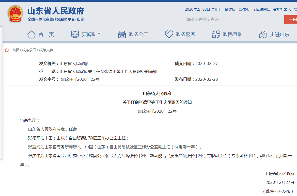The width and height of the screenshot is (297, 196).
Task: Click the heart icon beside 政务服务
Action: 169,35
